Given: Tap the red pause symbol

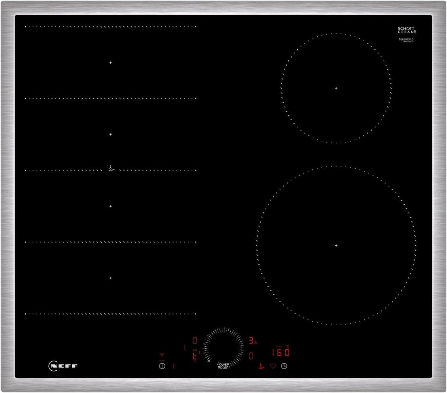Looking at the screenshot, I should click(x=174, y=366).
